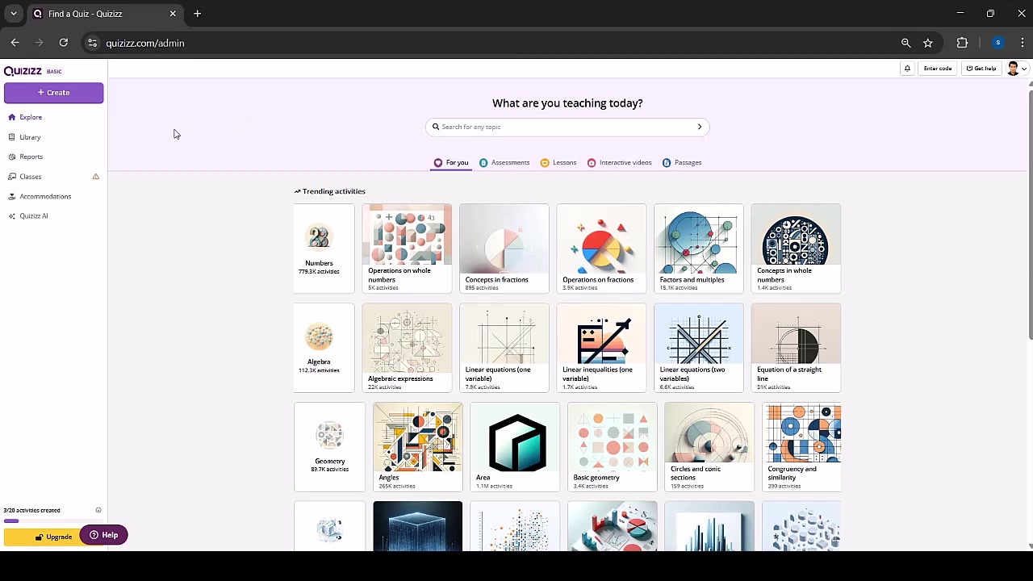Open Congruency and similarity card
Screen dimensions: 1033x581
[x=801, y=447]
